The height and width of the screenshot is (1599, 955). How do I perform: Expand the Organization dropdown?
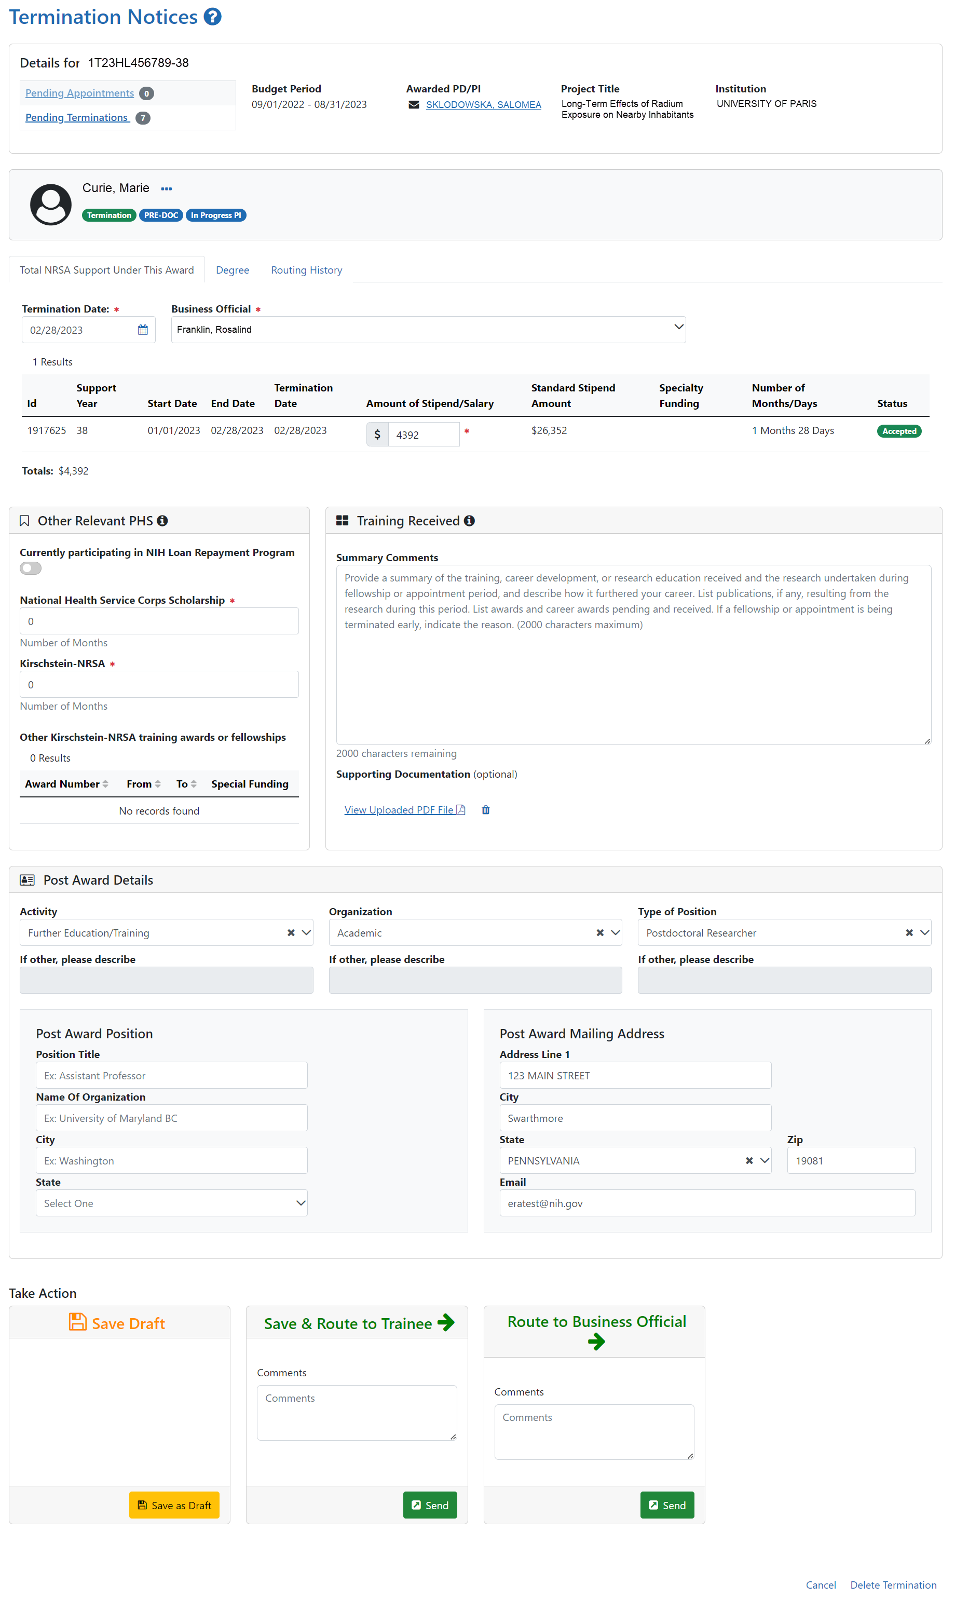615,933
